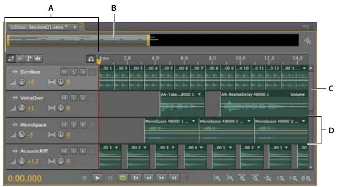This screenshot has height=187, width=337.
Task: Click the navigator's right zoom handle
Action: point(148,40)
